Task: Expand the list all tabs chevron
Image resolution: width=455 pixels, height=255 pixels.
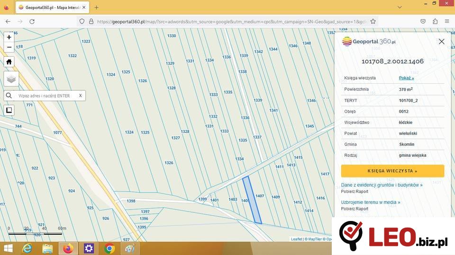Action: tap(399, 8)
